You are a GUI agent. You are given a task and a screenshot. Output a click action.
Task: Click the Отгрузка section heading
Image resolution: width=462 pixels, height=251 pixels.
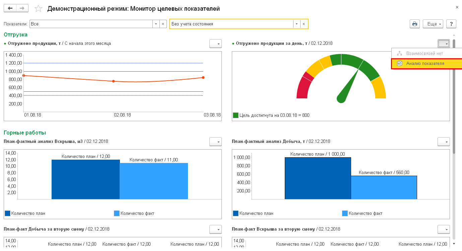15,34
